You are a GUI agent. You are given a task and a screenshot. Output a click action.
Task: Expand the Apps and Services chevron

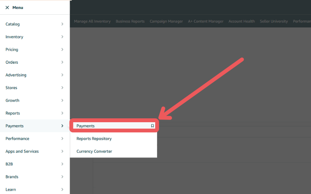click(62, 151)
